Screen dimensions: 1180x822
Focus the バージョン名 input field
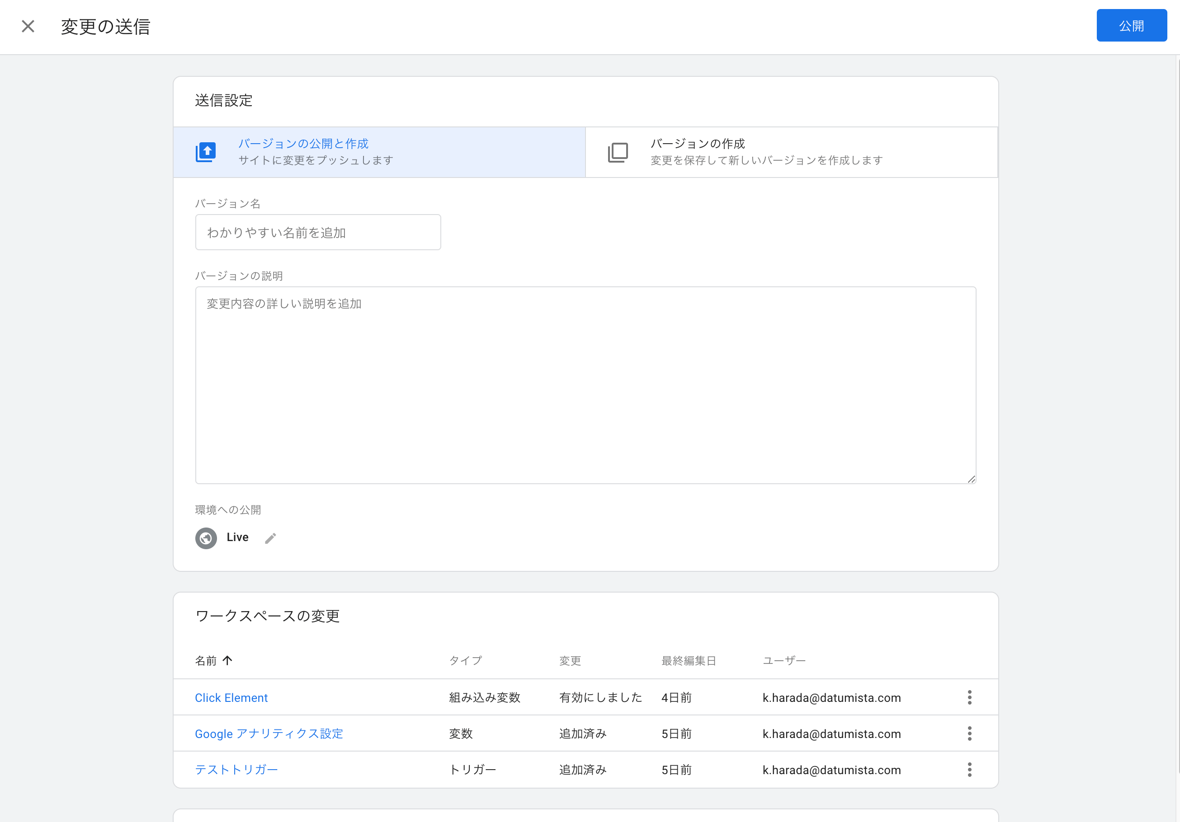318,232
